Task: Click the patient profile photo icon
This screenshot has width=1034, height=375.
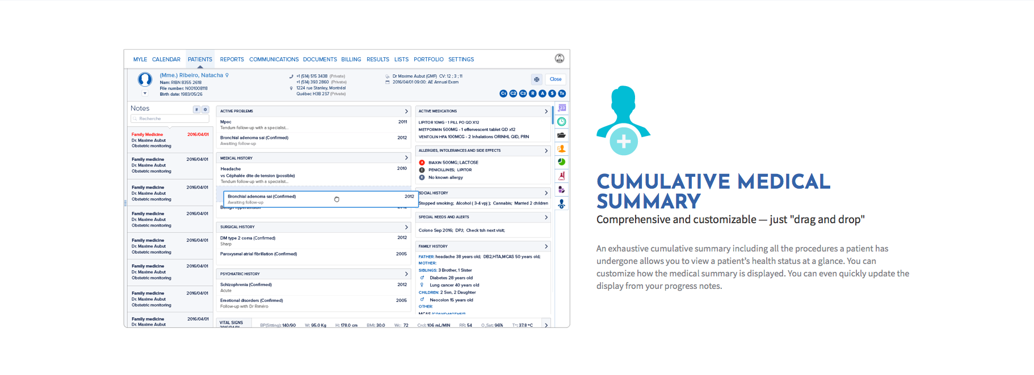Action: 145,79
